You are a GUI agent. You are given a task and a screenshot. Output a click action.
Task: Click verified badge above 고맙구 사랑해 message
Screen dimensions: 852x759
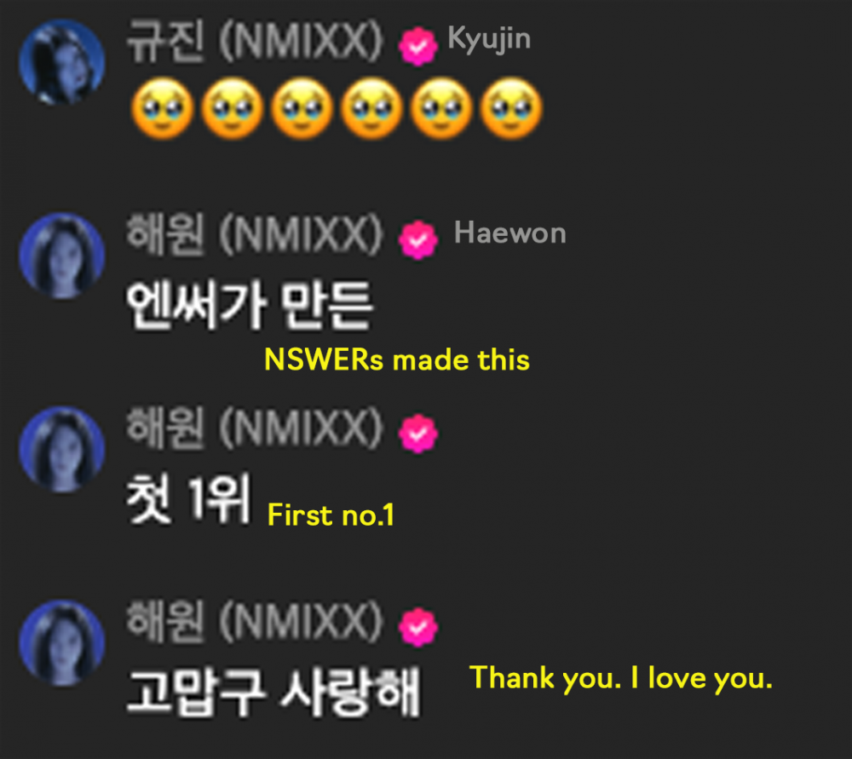pyautogui.click(x=417, y=628)
